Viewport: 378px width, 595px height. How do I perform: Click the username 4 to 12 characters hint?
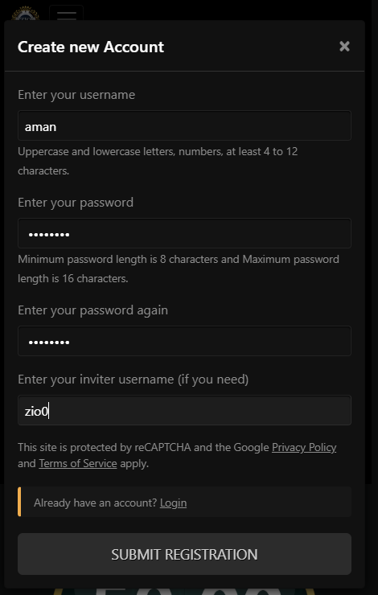click(158, 161)
